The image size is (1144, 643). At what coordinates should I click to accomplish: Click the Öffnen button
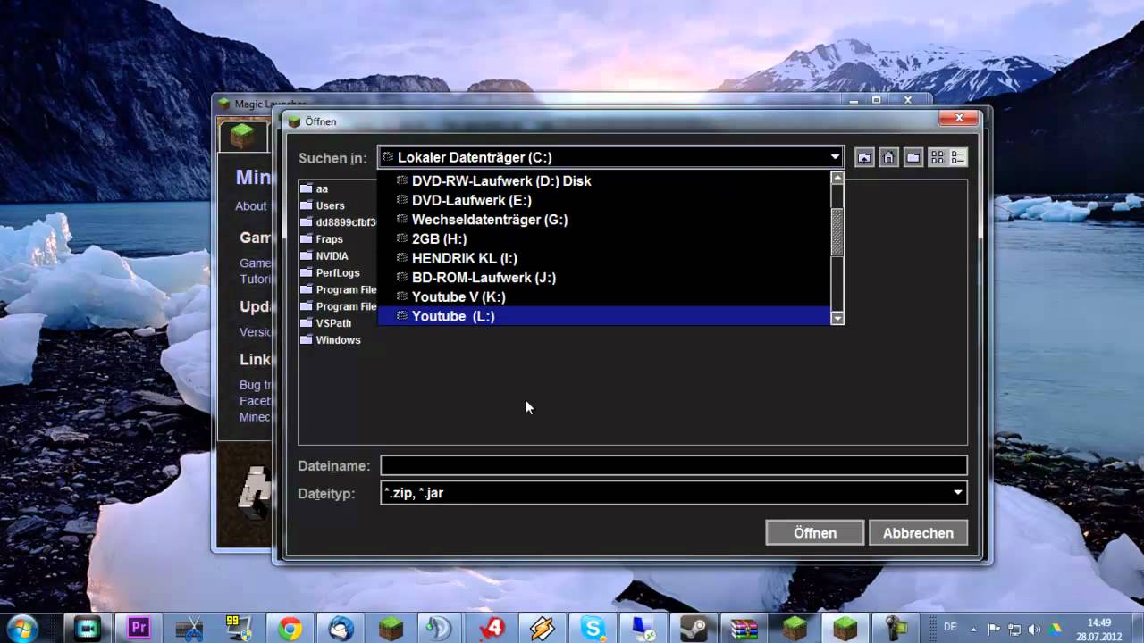point(815,532)
